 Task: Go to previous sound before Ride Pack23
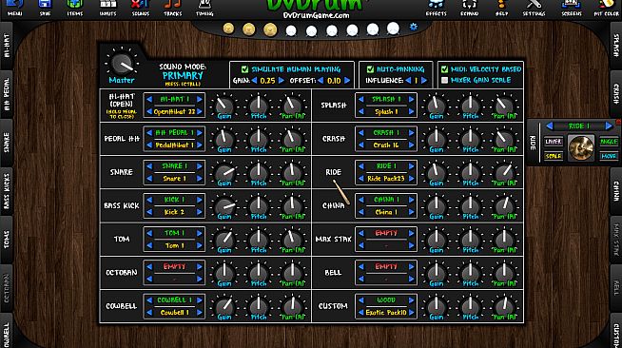(361, 179)
